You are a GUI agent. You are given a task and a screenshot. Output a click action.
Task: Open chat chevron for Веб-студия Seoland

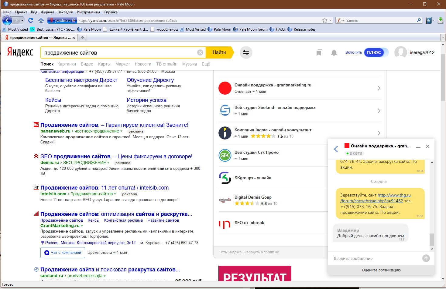coord(379,111)
